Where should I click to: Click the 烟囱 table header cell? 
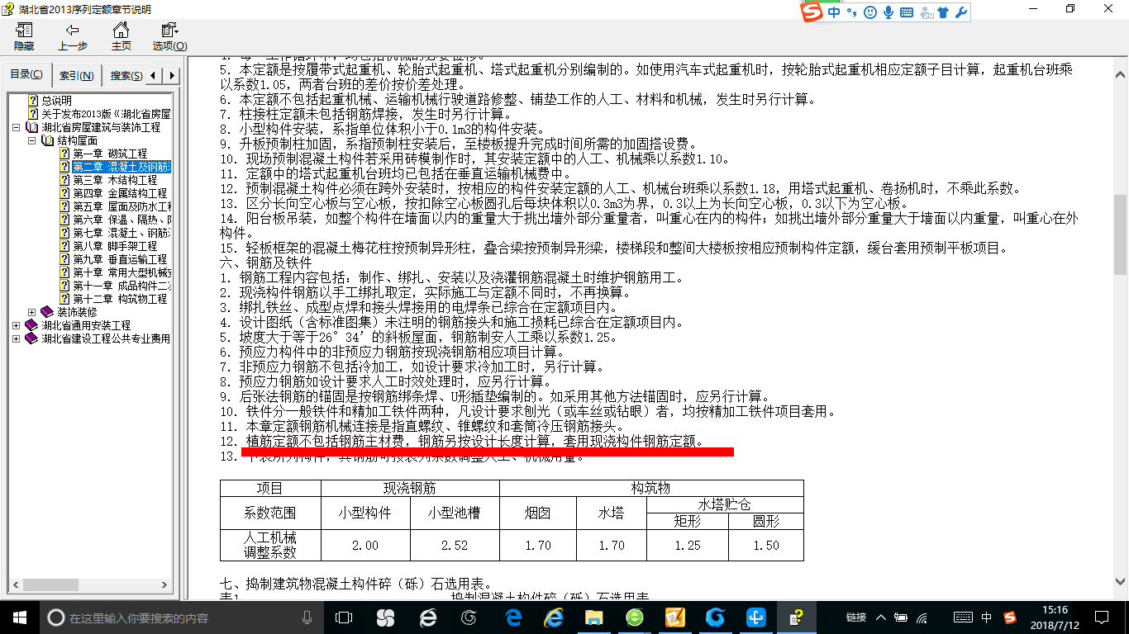[x=537, y=513]
